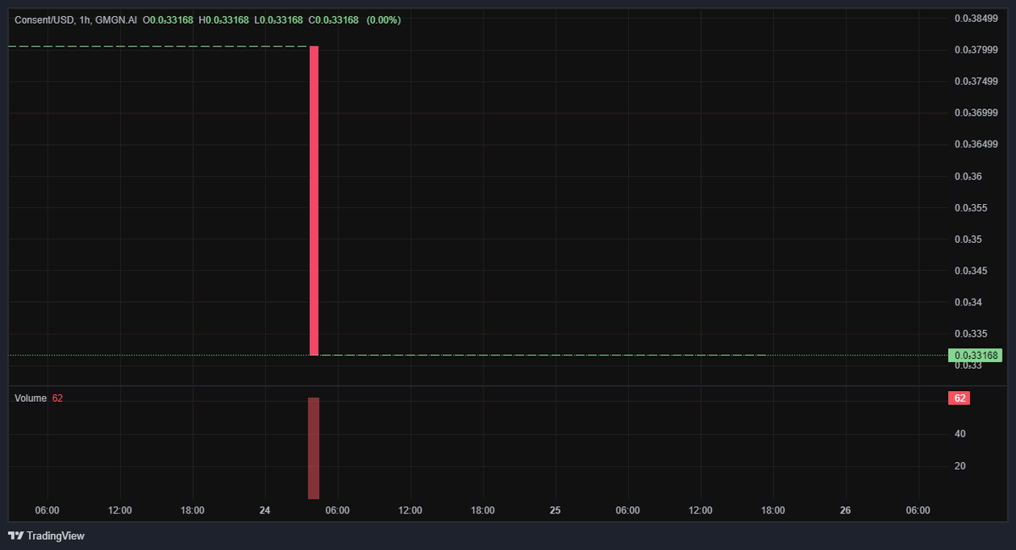The image size is (1016, 550).
Task: Click the date label 25 on time axis
Action: [x=555, y=510]
